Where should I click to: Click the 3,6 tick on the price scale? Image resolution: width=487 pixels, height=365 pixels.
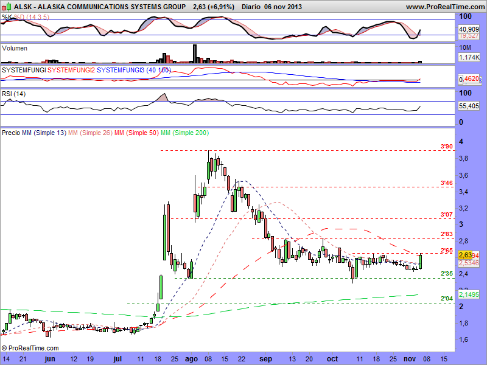tap(464, 175)
